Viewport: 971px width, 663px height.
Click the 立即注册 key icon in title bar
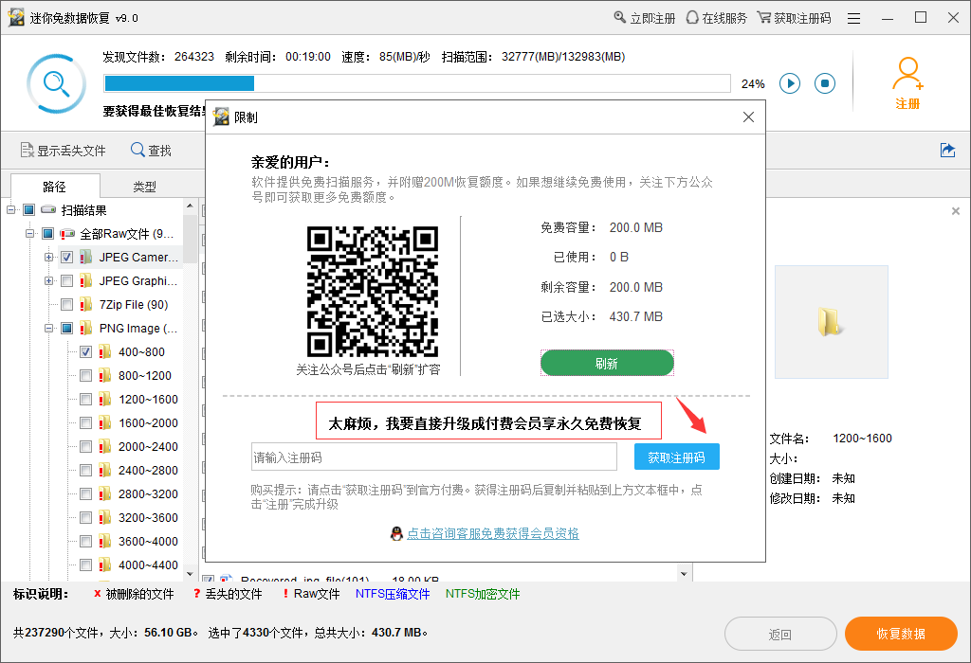pos(619,17)
